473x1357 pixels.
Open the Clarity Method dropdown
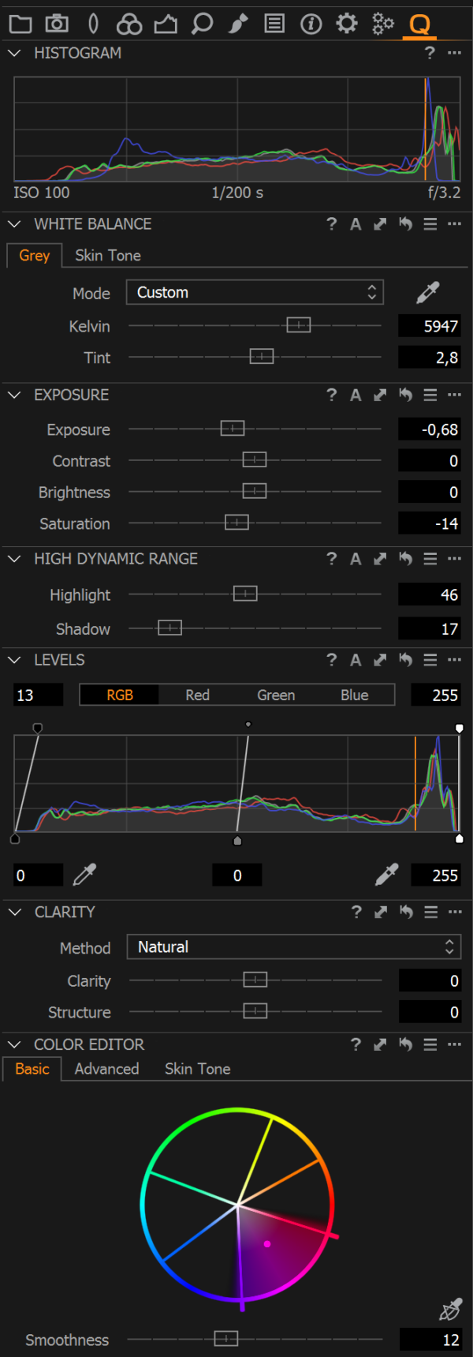(293, 947)
